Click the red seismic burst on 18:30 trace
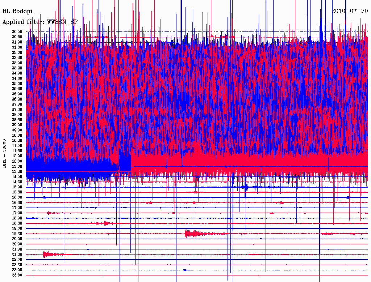This screenshot has height=282, width=371. click(107, 223)
